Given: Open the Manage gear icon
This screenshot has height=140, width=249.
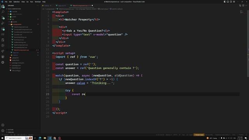Looking at the screenshot, I should [x=3, y=131].
